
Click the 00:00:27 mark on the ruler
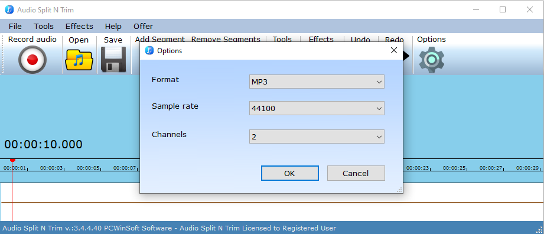(491, 168)
